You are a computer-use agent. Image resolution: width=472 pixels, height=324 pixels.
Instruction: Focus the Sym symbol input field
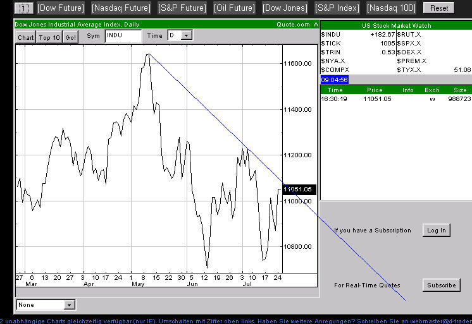(123, 36)
